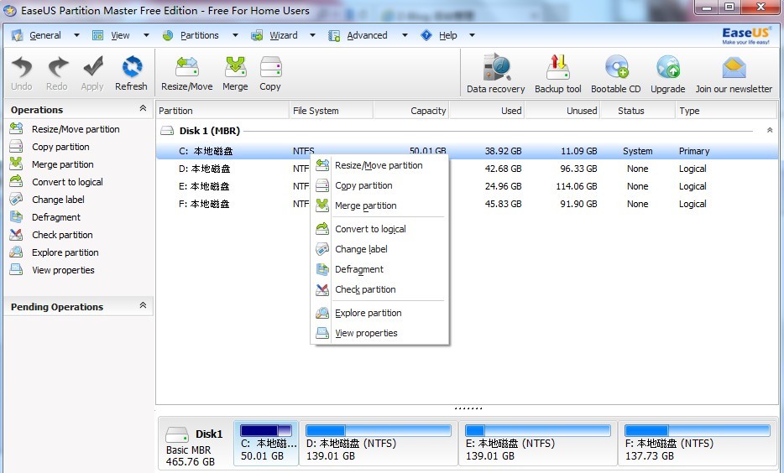This screenshot has width=784, height=473.
Task: Sort by Partition column header
Action: [x=222, y=111]
